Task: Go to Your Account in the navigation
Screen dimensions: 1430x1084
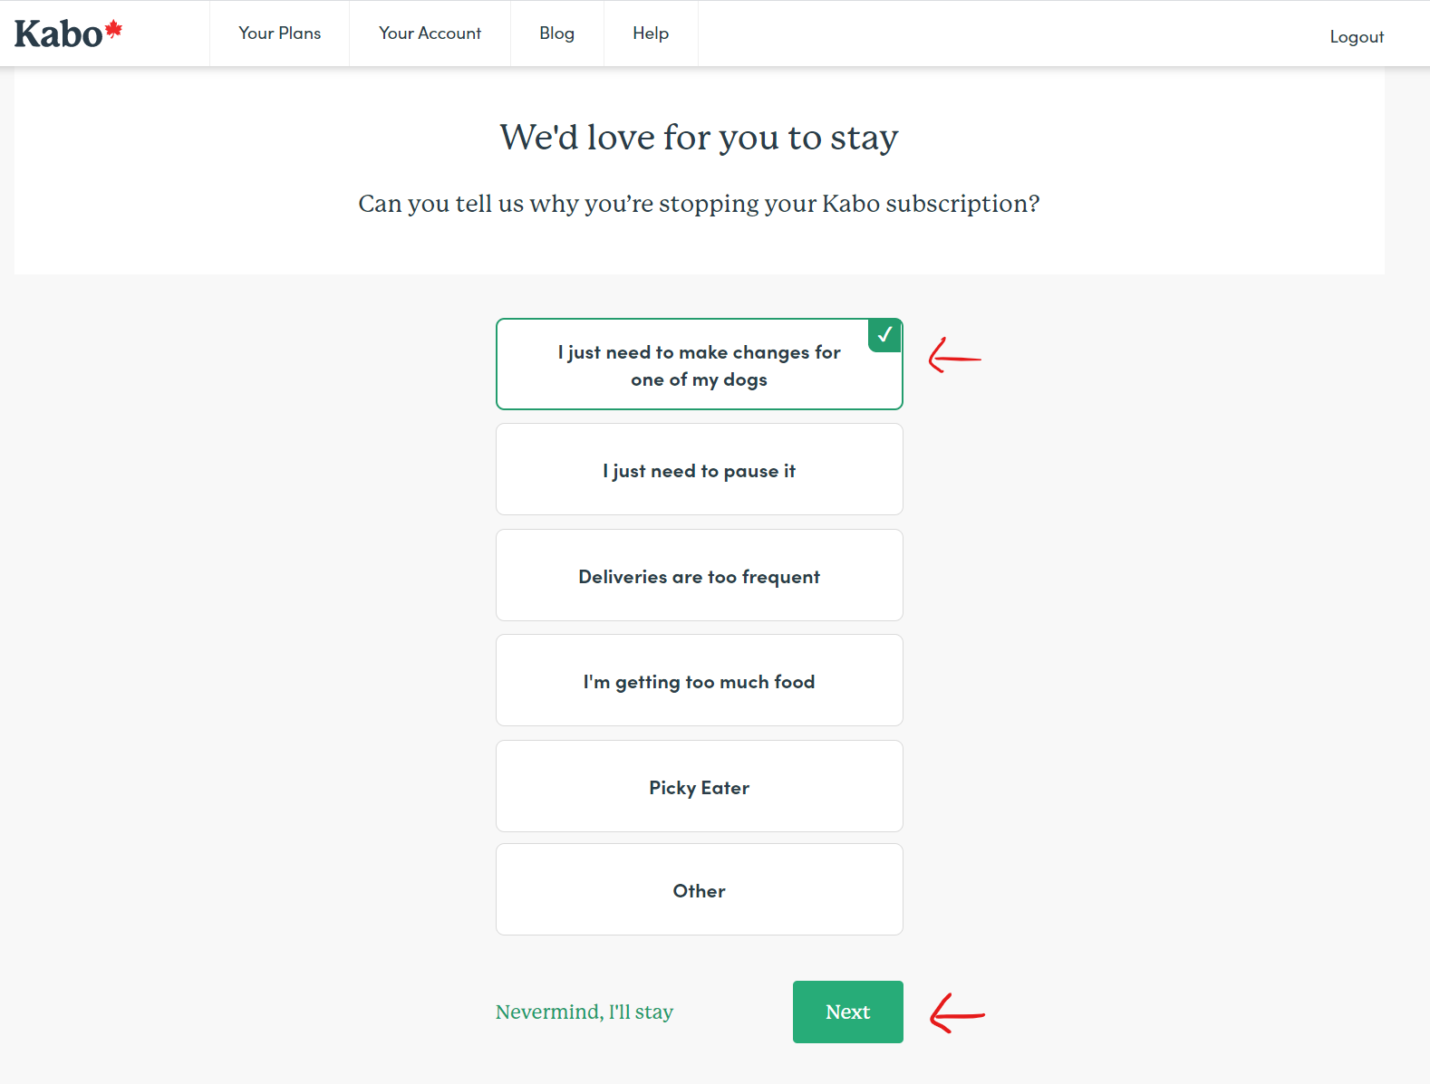Action: point(430,34)
